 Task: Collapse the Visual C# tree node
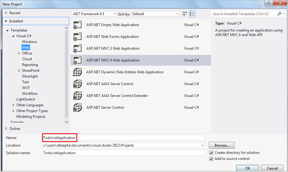pos(13,36)
